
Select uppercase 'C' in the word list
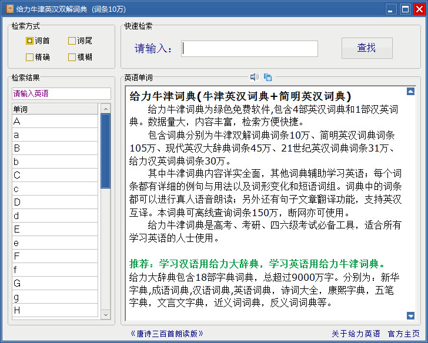pyautogui.click(x=55, y=175)
